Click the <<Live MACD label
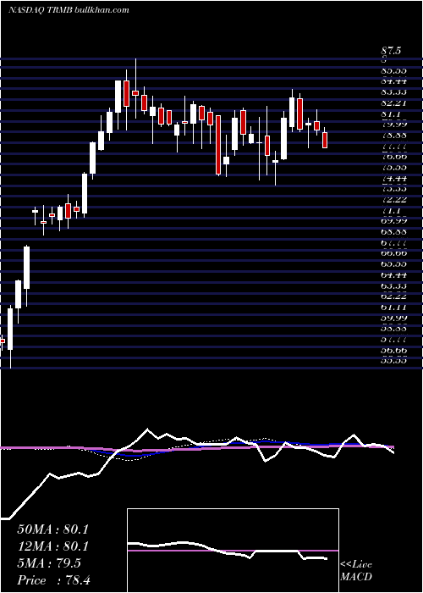The image size is (423, 593). (356, 571)
